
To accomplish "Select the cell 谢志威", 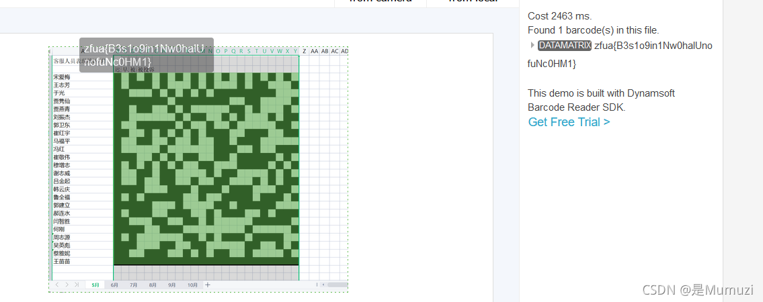I will [83, 173].
